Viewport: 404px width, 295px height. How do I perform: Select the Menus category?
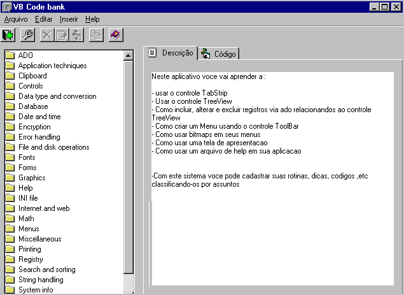coord(29,229)
